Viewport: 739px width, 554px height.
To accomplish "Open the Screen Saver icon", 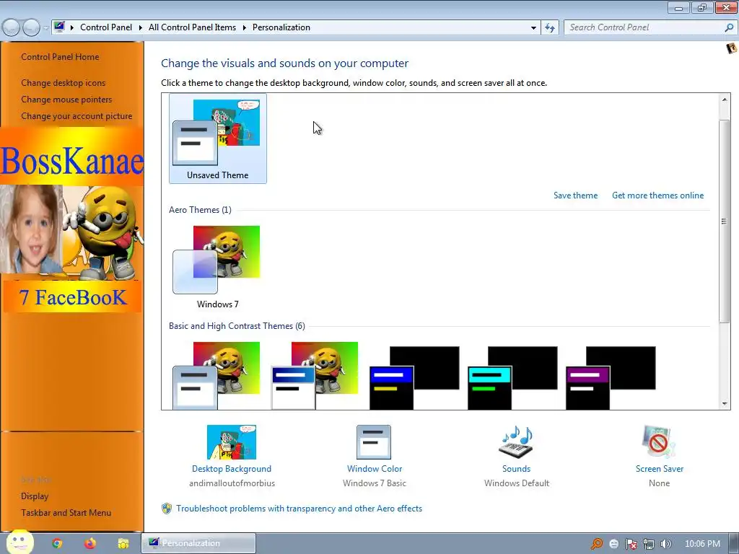I will click(659, 442).
